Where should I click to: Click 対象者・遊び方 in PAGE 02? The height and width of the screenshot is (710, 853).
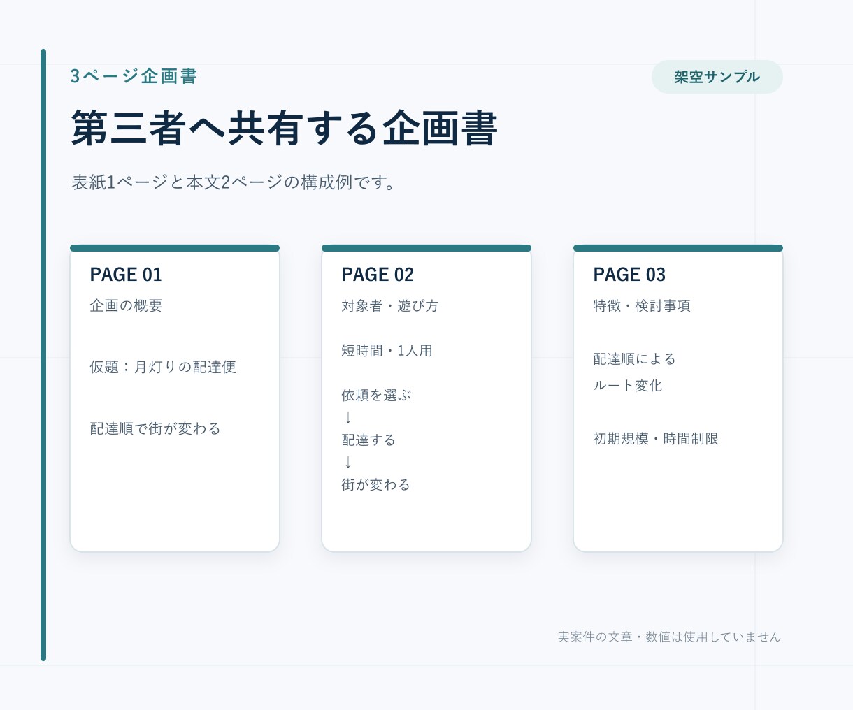pyautogui.click(x=390, y=306)
